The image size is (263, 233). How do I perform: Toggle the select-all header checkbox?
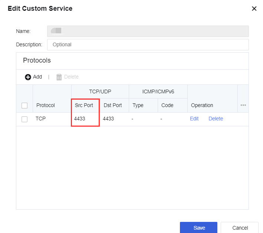(x=24, y=106)
